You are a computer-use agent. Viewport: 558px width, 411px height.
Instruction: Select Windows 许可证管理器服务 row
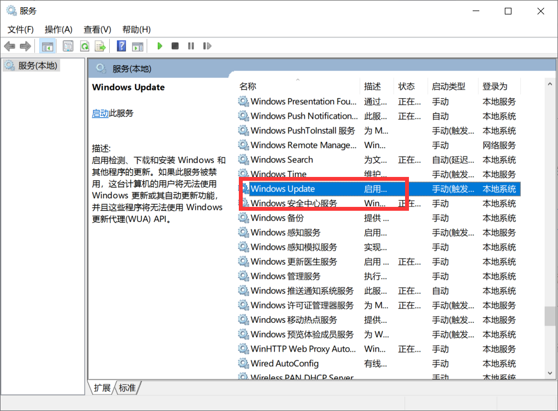coord(379,305)
